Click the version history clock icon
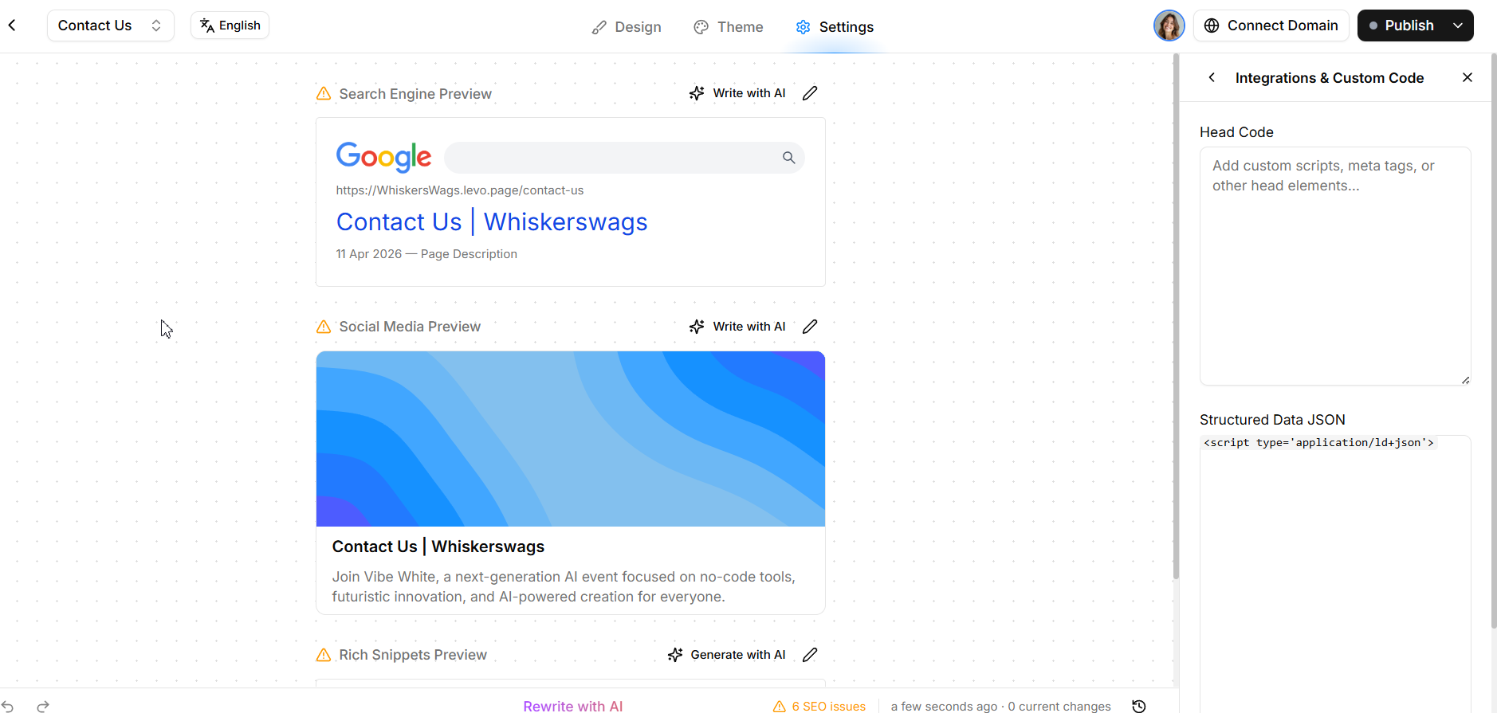The image size is (1497, 713). [1139, 706]
